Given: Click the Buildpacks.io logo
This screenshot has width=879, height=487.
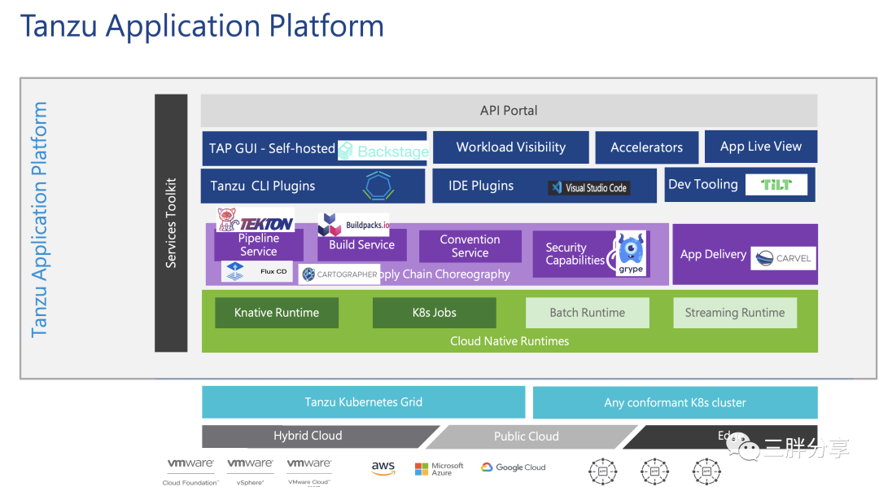Looking at the screenshot, I should (x=353, y=225).
